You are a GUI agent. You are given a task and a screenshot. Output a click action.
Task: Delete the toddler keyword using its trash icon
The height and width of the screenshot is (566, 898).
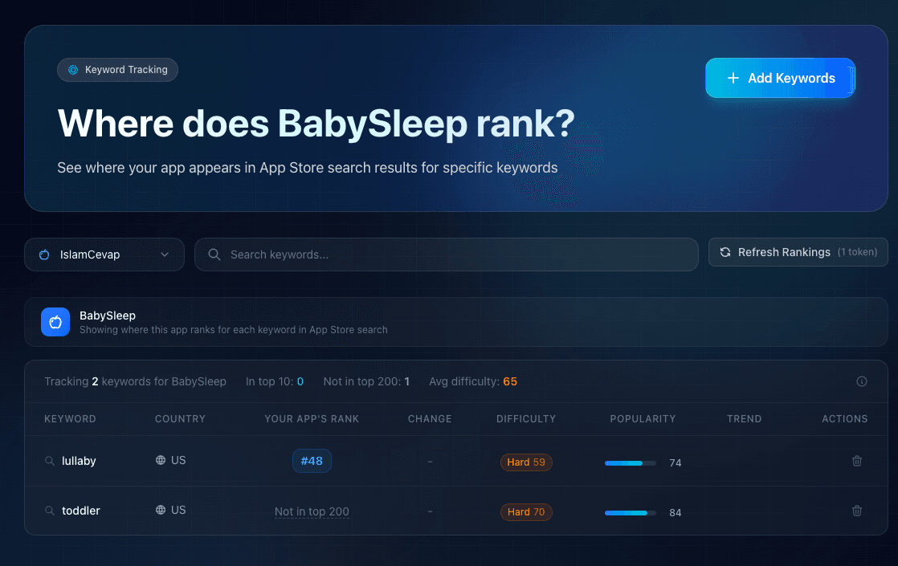(x=857, y=511)
